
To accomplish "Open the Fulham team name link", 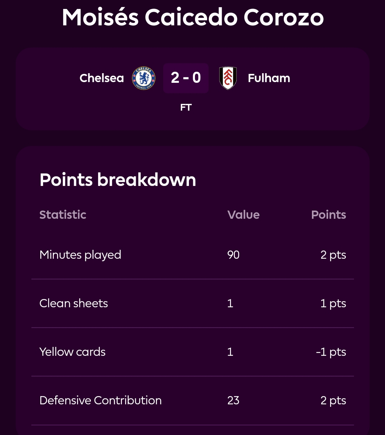I will click(x=269, y=78).
